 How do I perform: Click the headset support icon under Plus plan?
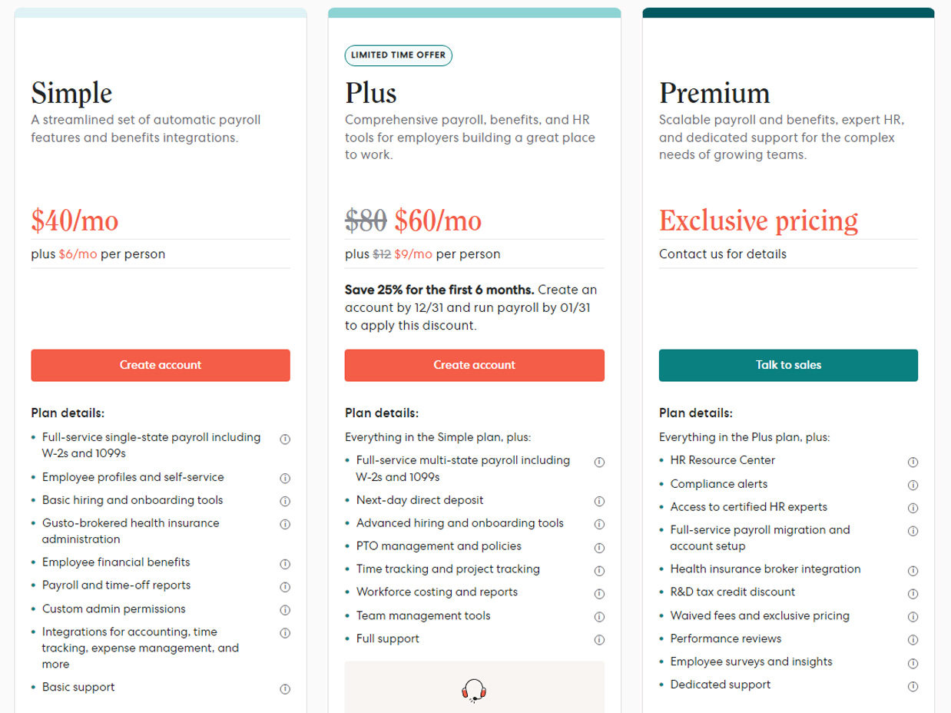[474, 689]
